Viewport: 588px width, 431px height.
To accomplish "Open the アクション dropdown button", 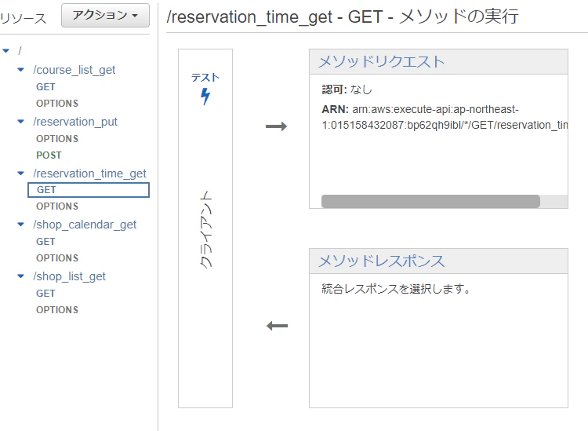I will pyautogui.click(x=105, y=16).
